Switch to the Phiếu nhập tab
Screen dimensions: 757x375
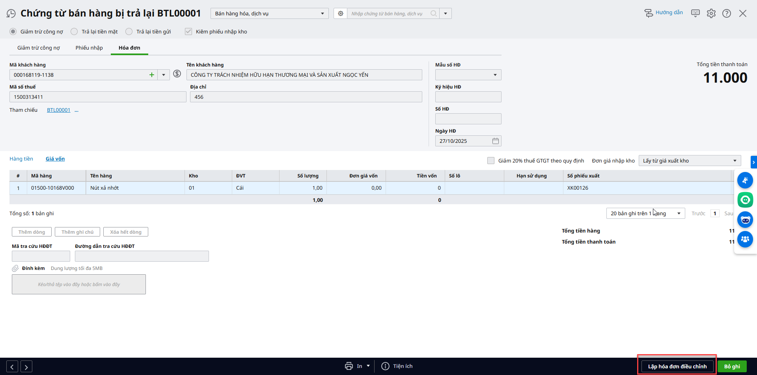pyautogui.click(x=89, y=48)
